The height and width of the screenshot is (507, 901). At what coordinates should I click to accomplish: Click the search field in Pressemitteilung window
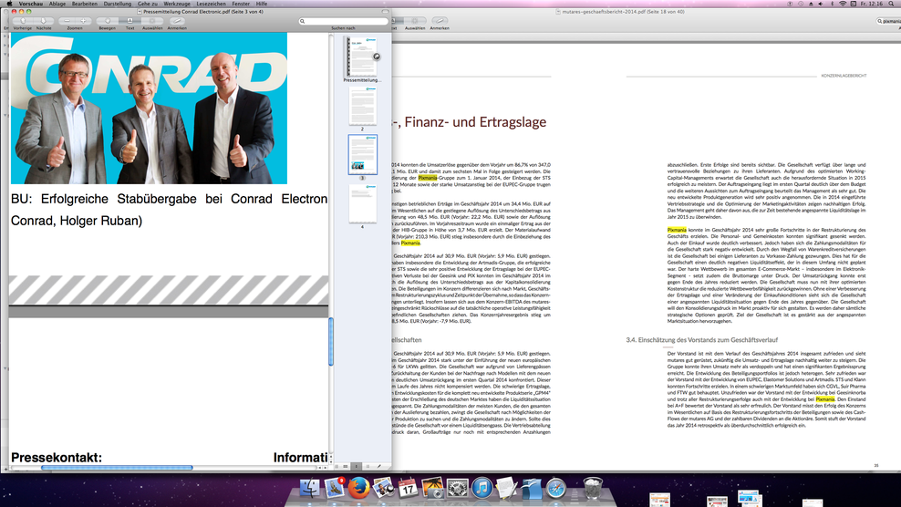pyautogui.click(x=344, y=21)
